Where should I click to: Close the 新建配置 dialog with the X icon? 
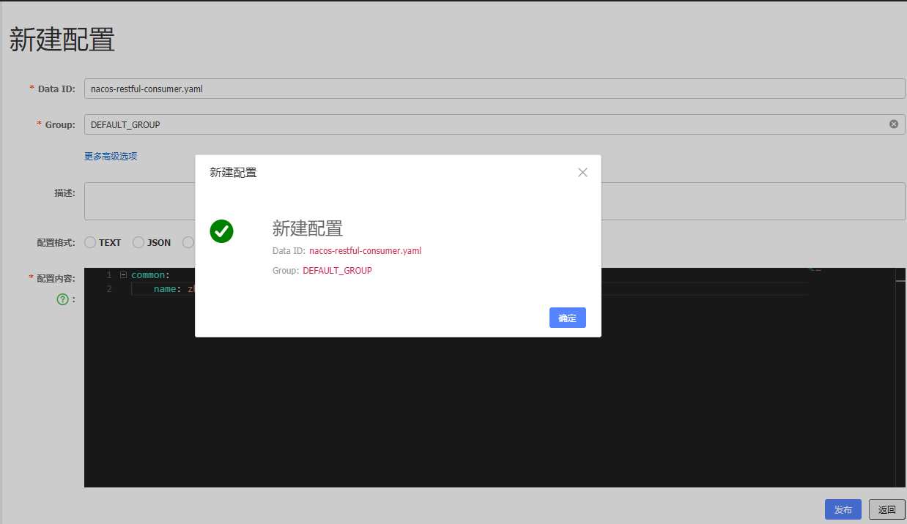pos(582,172)
